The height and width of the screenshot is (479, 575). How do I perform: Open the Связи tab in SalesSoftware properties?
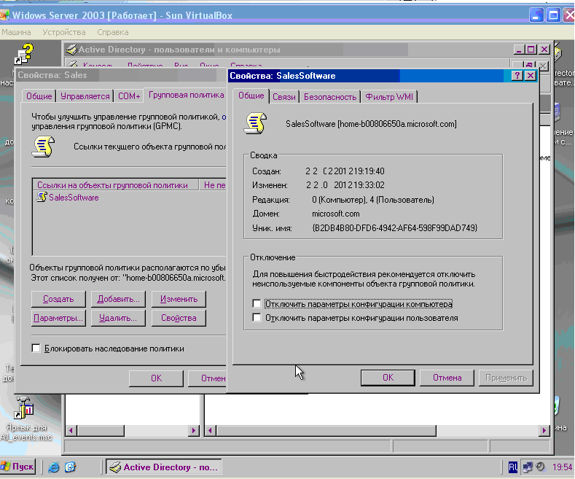coord(283,97)
